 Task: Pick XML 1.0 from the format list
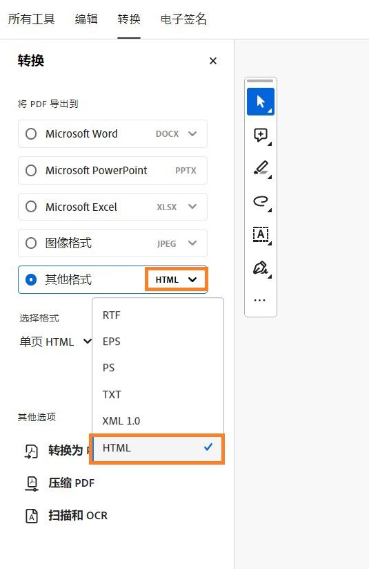click(x=158, y=421)
